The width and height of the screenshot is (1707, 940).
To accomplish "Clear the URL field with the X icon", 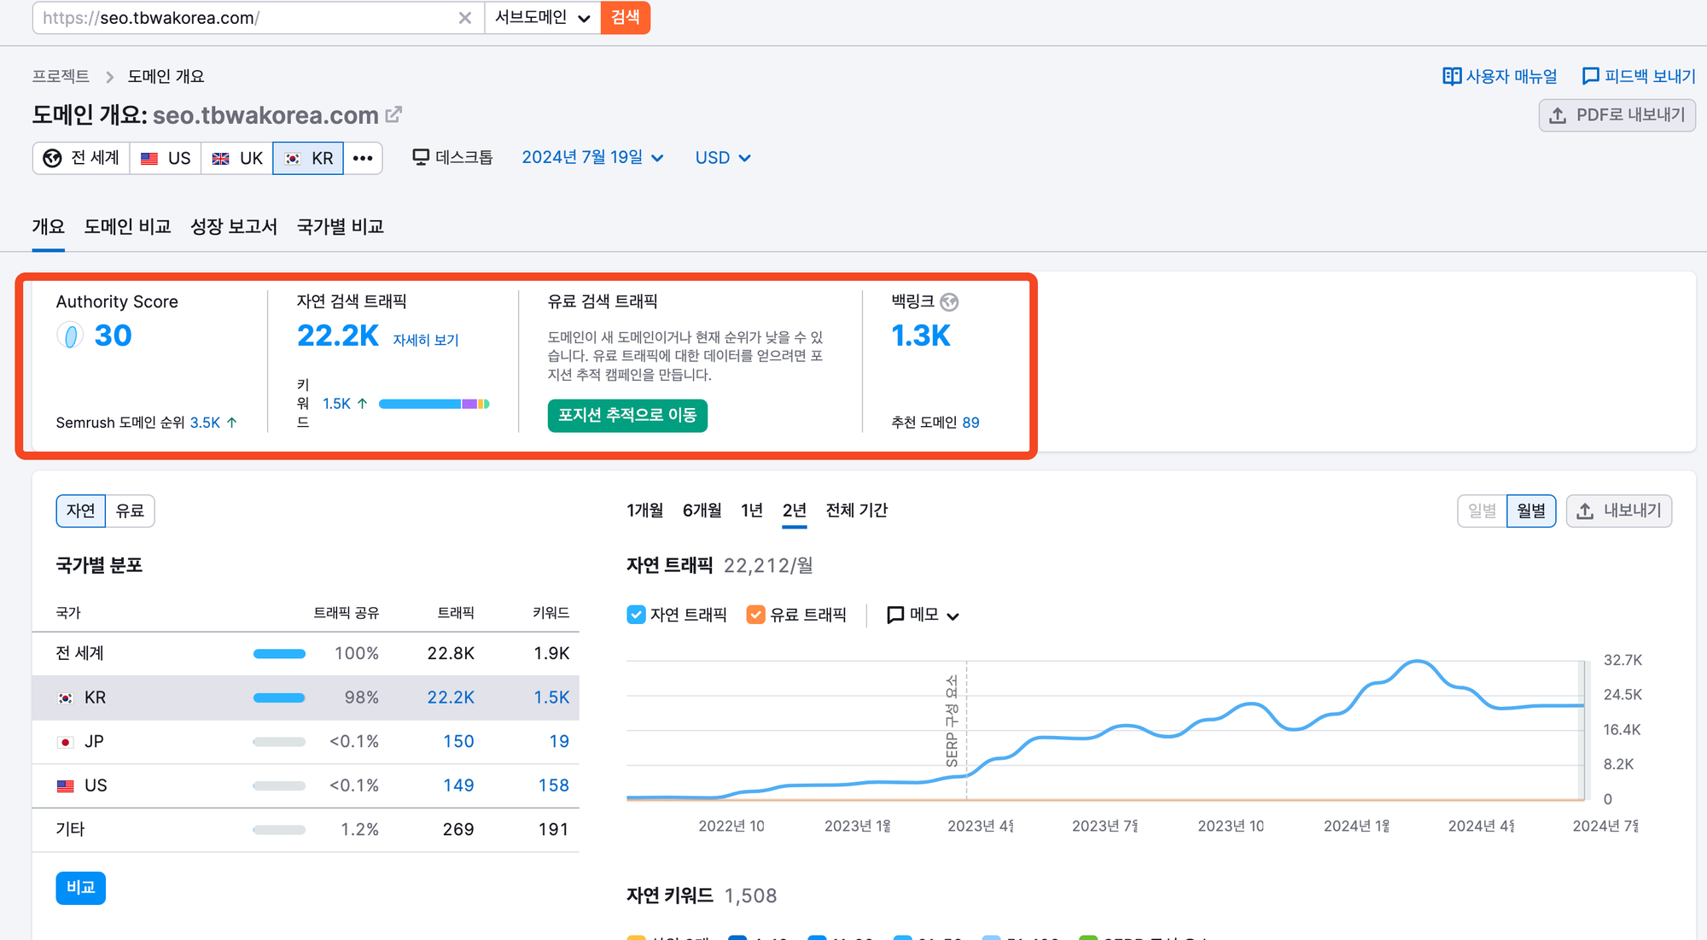I will (x=465, y=18).
